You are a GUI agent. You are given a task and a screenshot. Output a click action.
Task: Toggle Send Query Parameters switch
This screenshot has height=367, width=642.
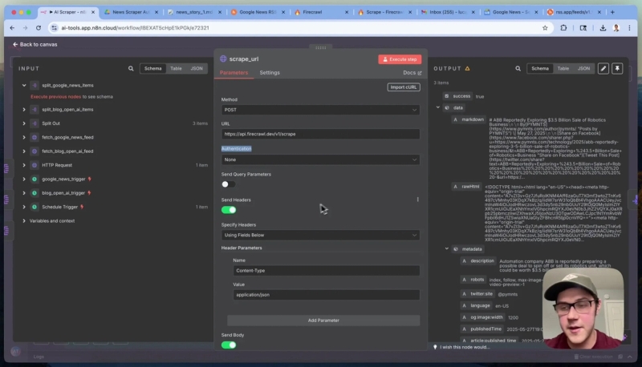pos(228,184)
